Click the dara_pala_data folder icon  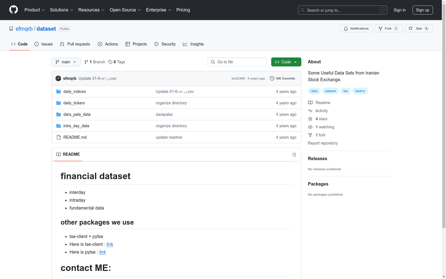59,114
